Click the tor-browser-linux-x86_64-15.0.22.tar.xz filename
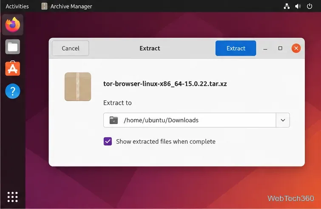This screenshot has width=321, height=209. tap(165, 84)
